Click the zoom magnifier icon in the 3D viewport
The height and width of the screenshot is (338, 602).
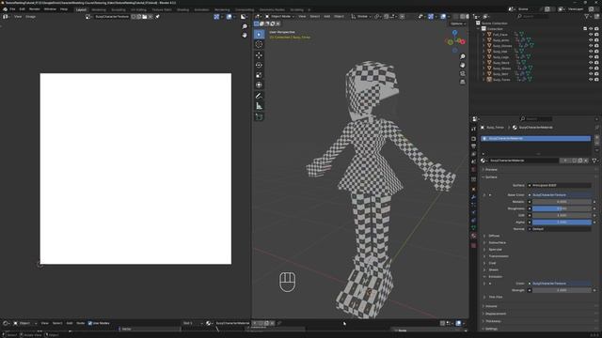(x=463, y=56)
